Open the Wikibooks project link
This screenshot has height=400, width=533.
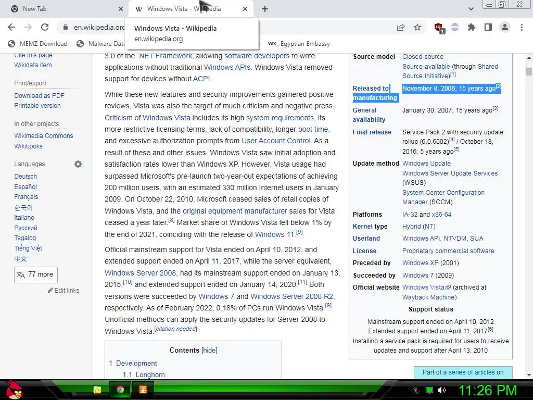click(28, 146)
